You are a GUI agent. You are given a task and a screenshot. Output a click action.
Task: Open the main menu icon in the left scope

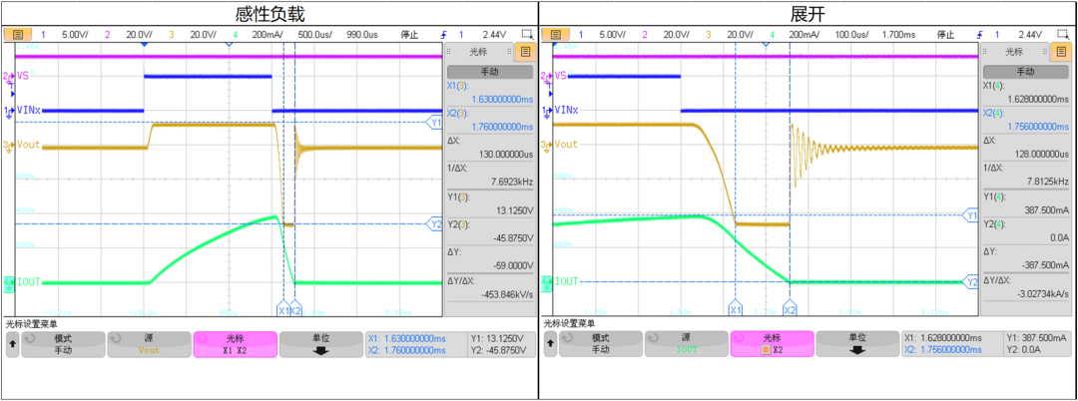click(x=17, y=34)
